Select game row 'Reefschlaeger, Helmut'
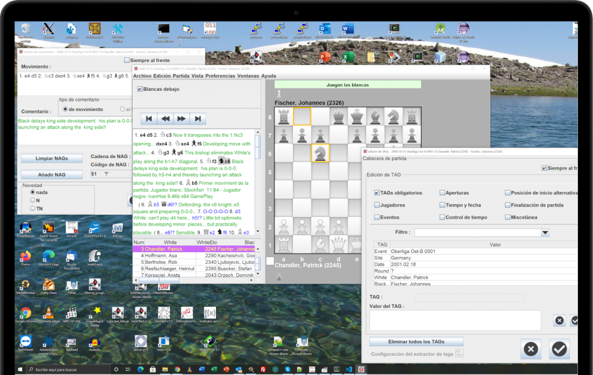 [195, 269]
